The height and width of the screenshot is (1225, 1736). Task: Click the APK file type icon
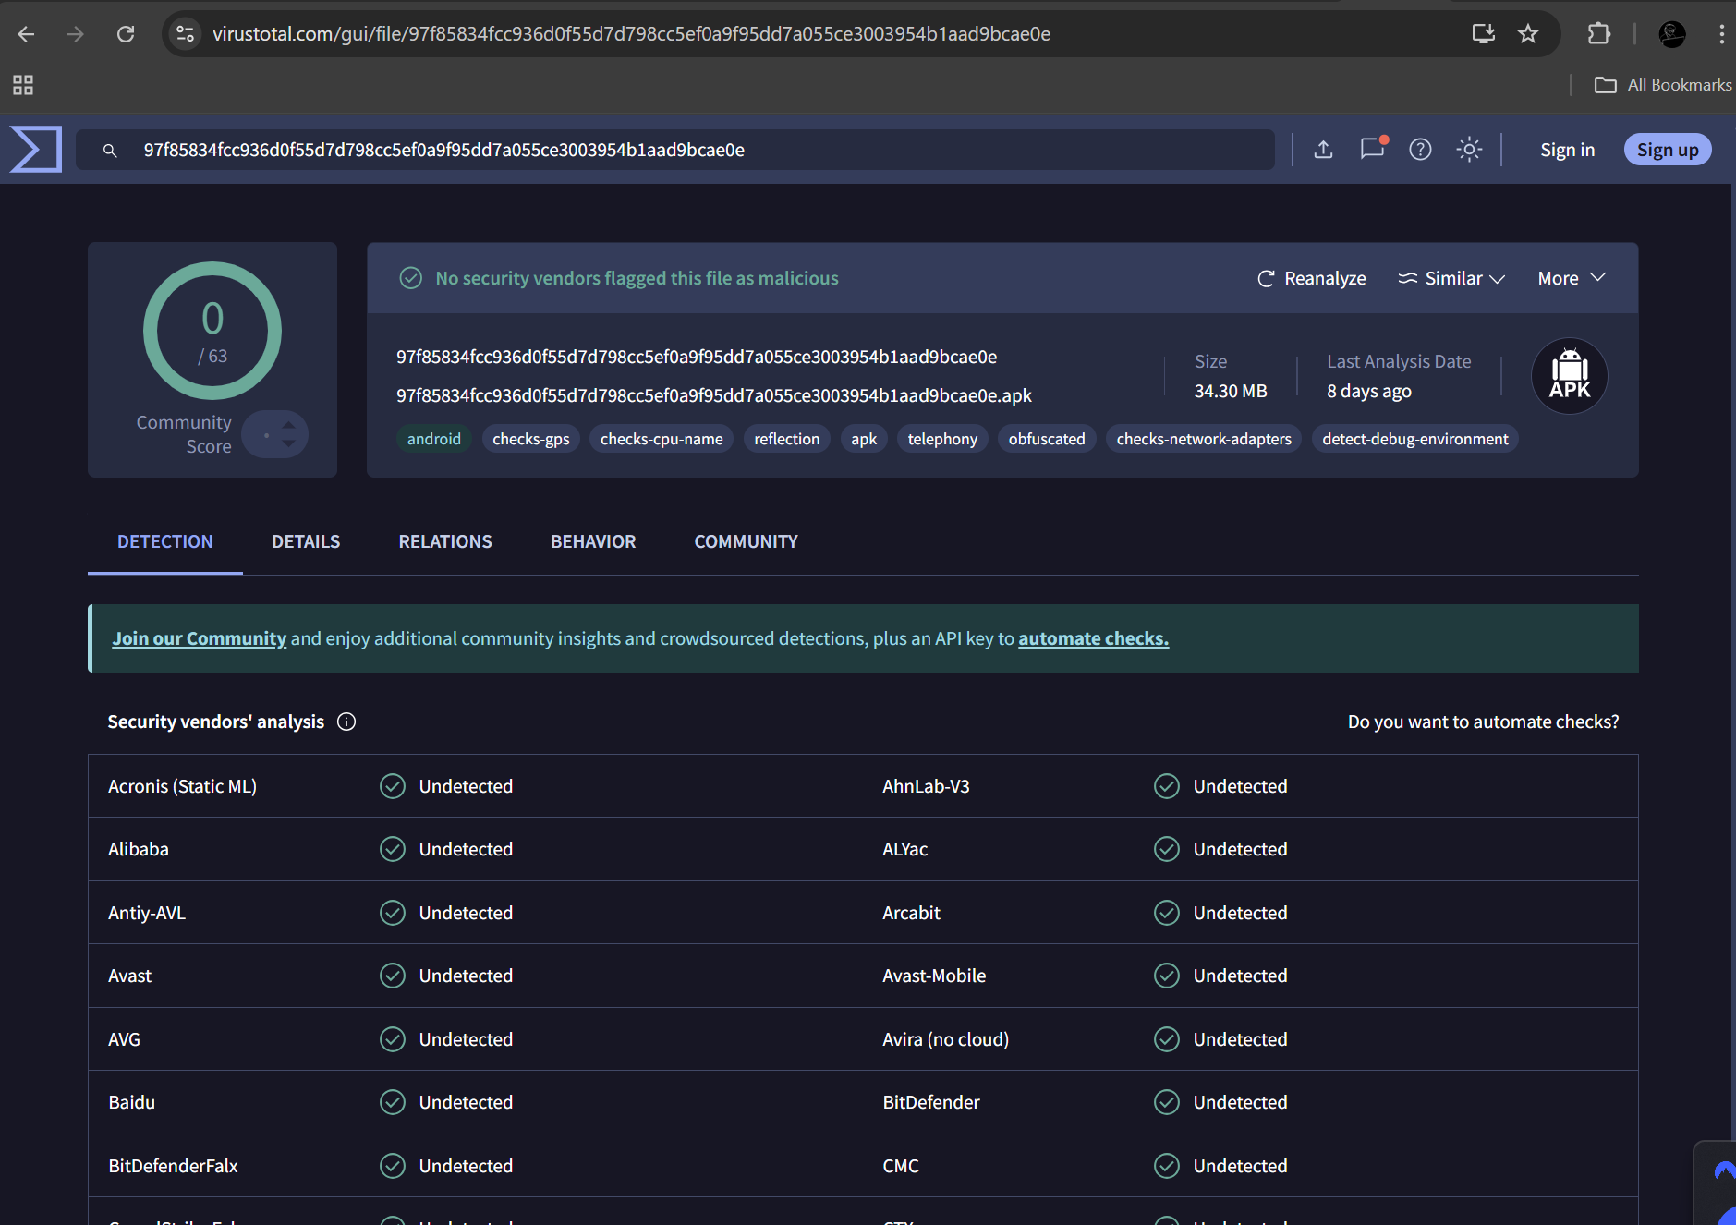(1570, 376)
